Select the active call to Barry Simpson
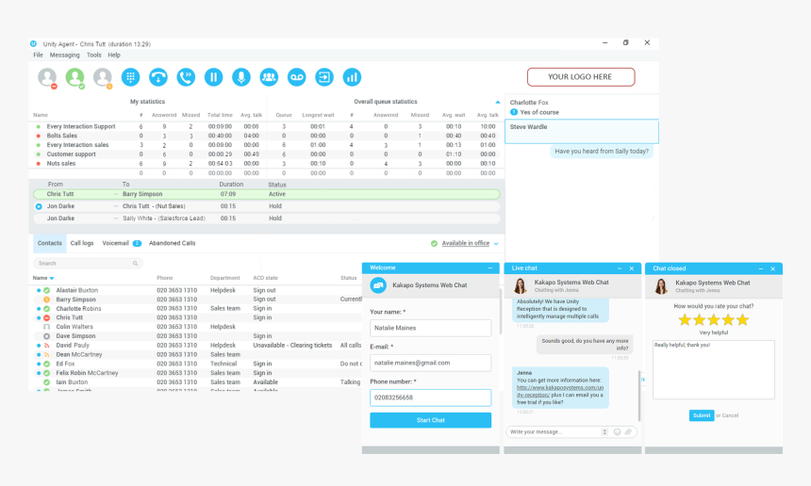The image size is (811, 486). pos(267,194)
